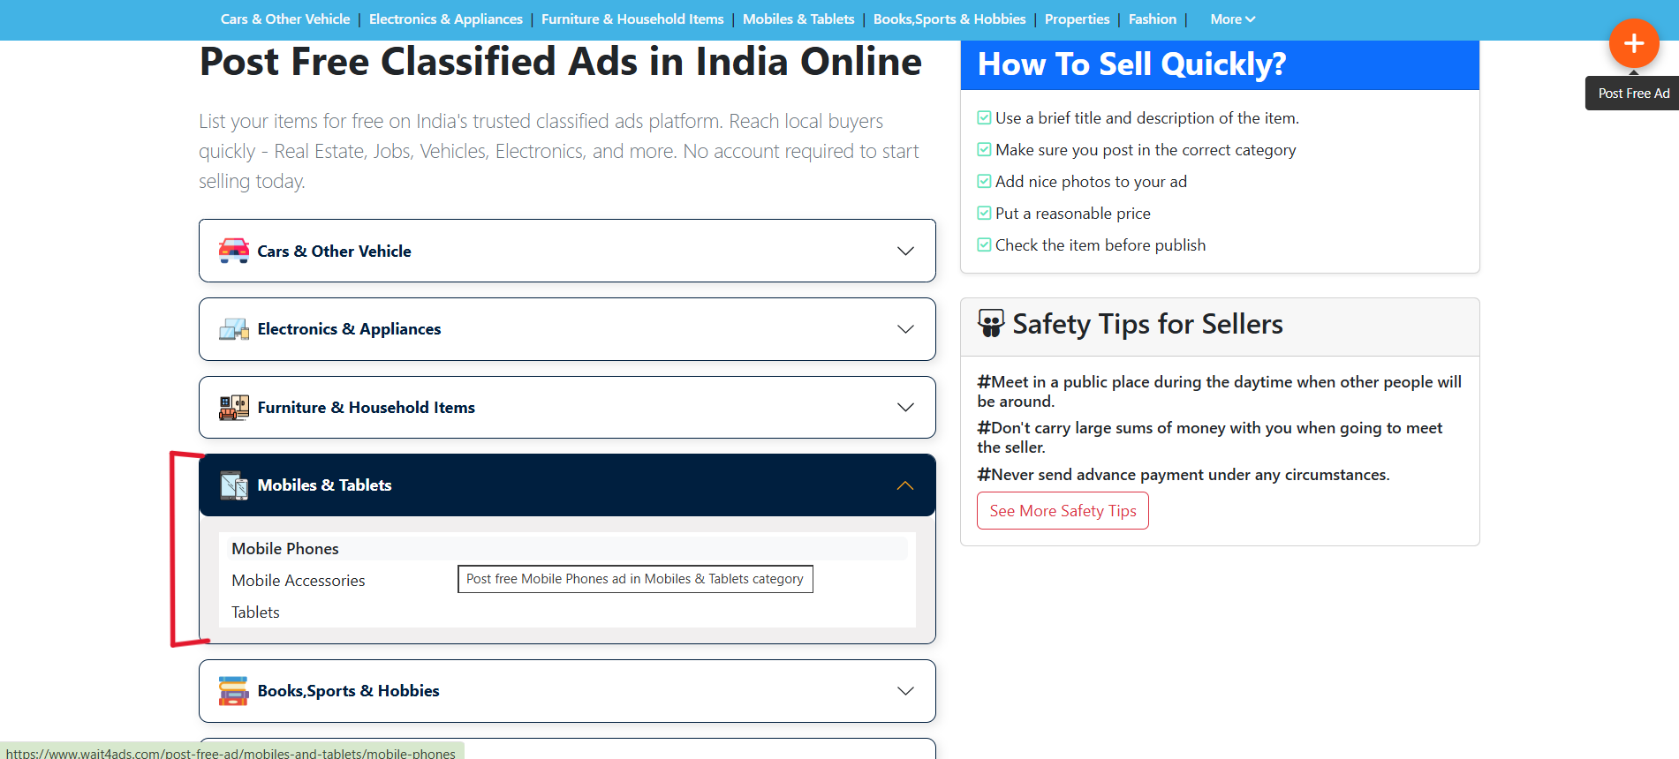Expand the Furniture & Household Items chevron
1679x759 pixels.
(905, 408)
